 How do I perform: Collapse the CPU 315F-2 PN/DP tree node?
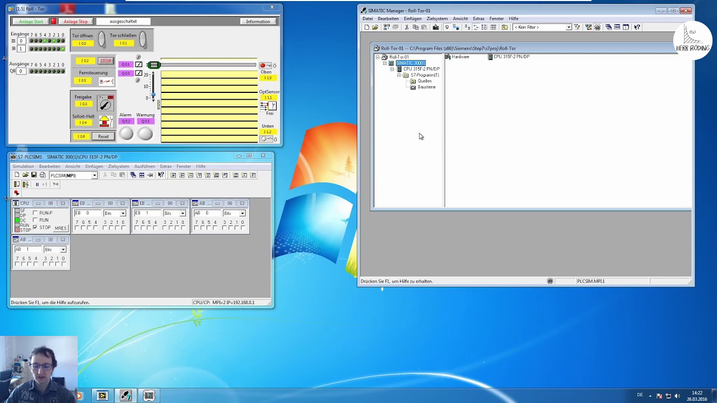click(392, 69)
